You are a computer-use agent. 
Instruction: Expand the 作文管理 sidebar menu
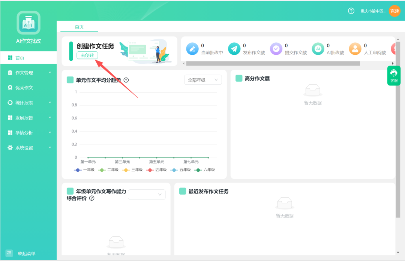(x=24, y=72)
